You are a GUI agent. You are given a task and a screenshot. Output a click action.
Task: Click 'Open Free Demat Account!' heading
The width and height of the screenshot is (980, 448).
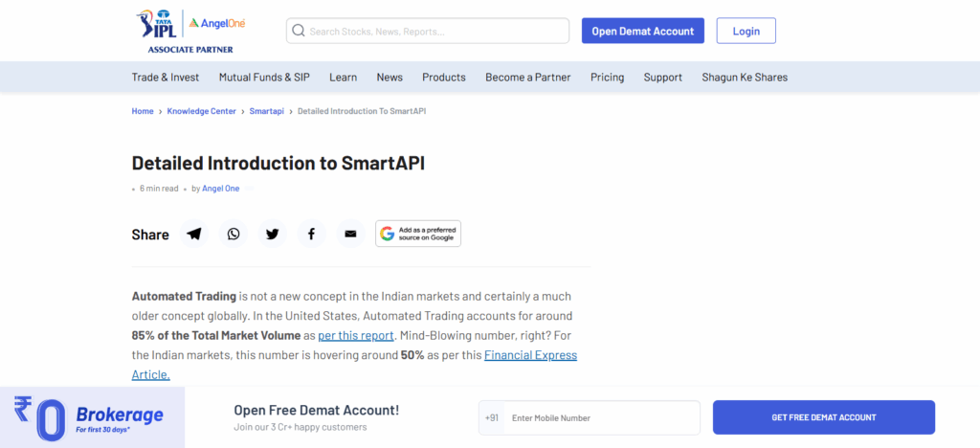coord(316,411)
